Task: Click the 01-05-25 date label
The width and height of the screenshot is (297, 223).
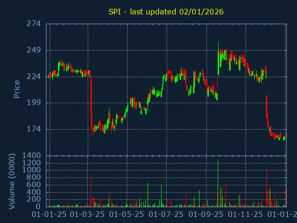Action: coord(127,215)
